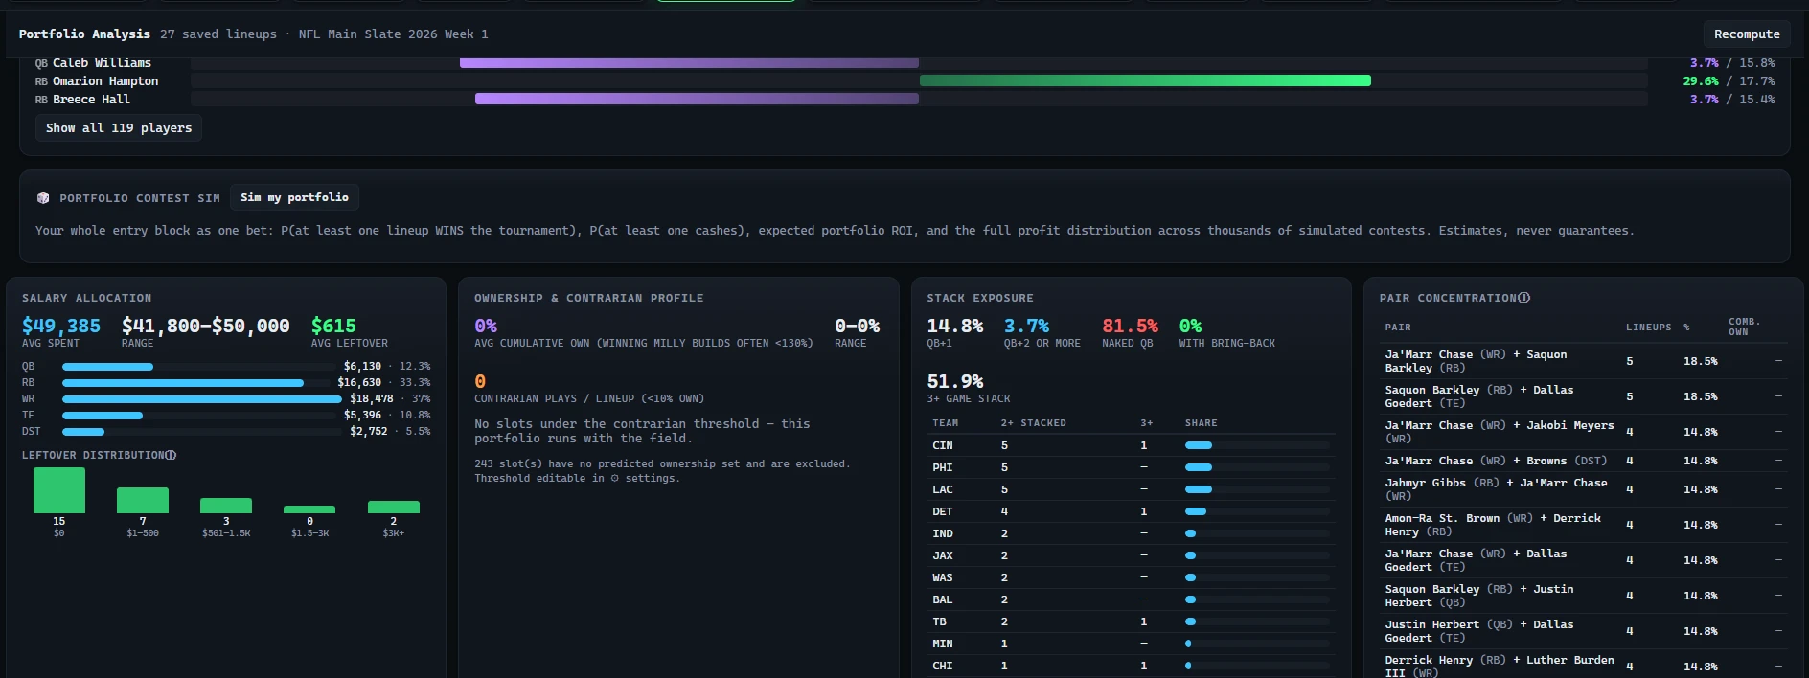Select the DET team row label

tap(943, 511)
